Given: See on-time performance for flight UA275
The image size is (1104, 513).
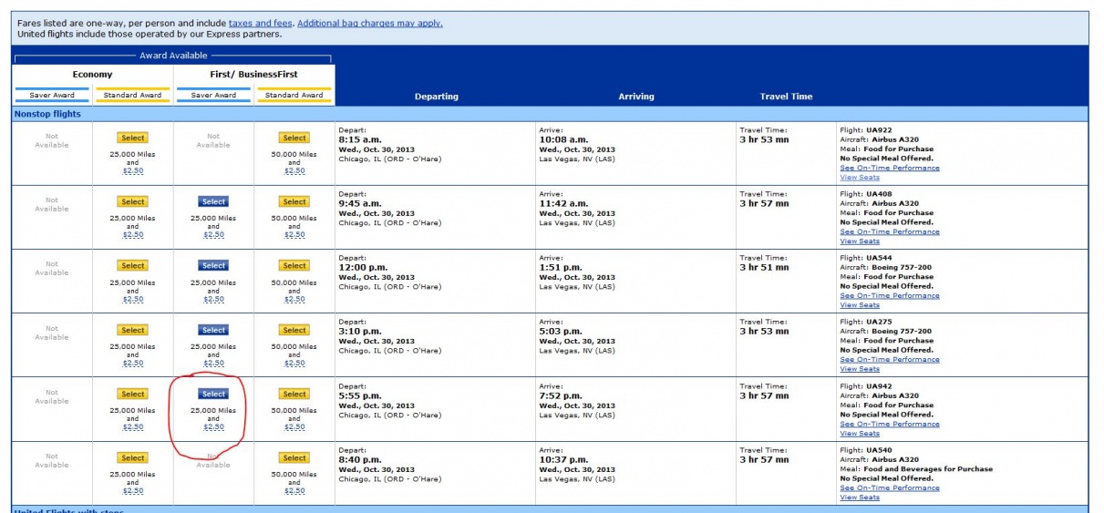Looking at the screenshot, I should click(x=889, y=360).
